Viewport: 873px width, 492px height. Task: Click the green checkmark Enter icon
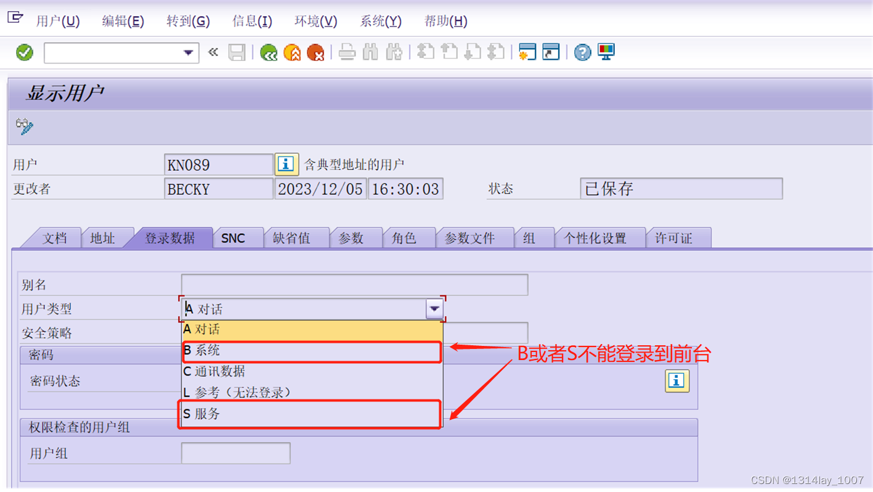click(25, 52)
